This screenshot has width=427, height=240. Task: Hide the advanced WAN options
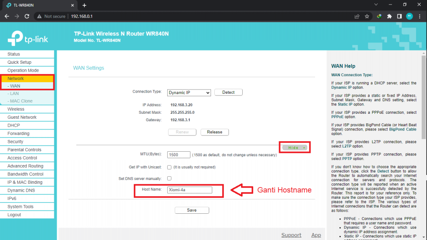point(294,147)
